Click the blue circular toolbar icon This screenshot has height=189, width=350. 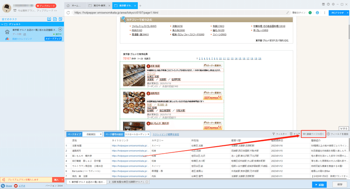tap(317, 13)
